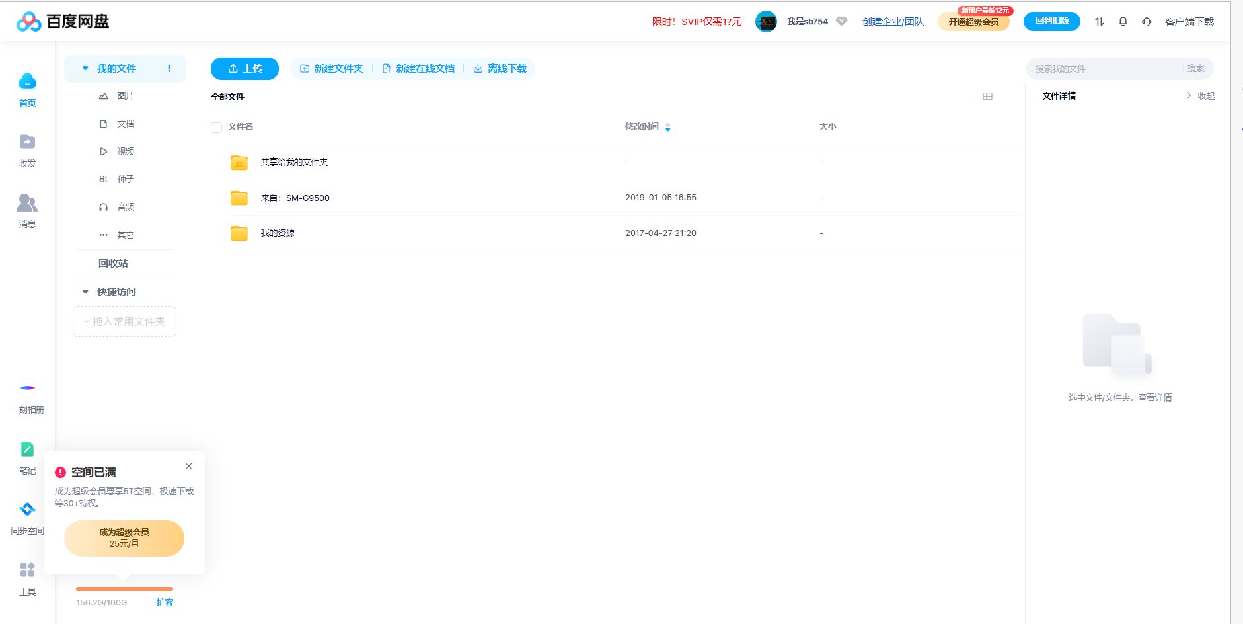This screenshot has height=624, width=1243.
Task: Open the notification bell icon
Action: pos(1122,21)
